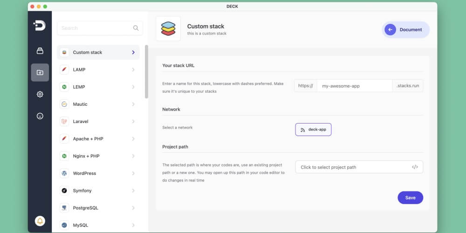The height and width of the screenshot is (233, 466).
Task: Click the search magnifier icon
Action: coord(136,28)
